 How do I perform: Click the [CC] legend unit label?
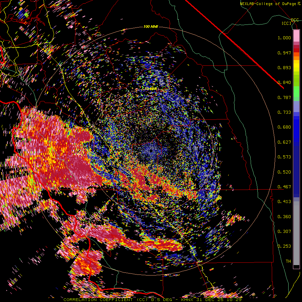287,23
